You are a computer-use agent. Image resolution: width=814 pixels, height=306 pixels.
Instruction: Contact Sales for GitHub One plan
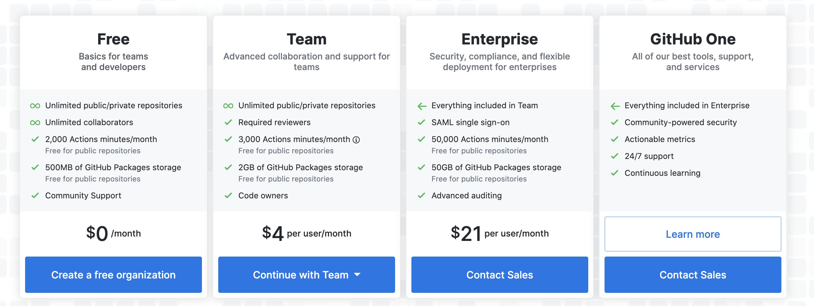(x=693, y=275)
